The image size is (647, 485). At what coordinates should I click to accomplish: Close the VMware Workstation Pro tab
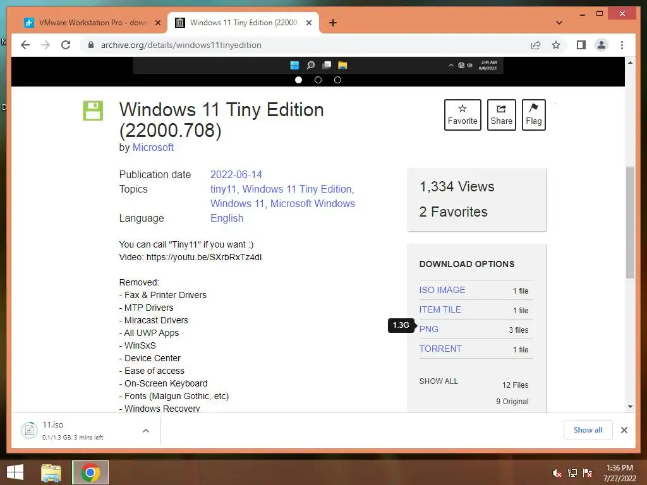(157, 23)
